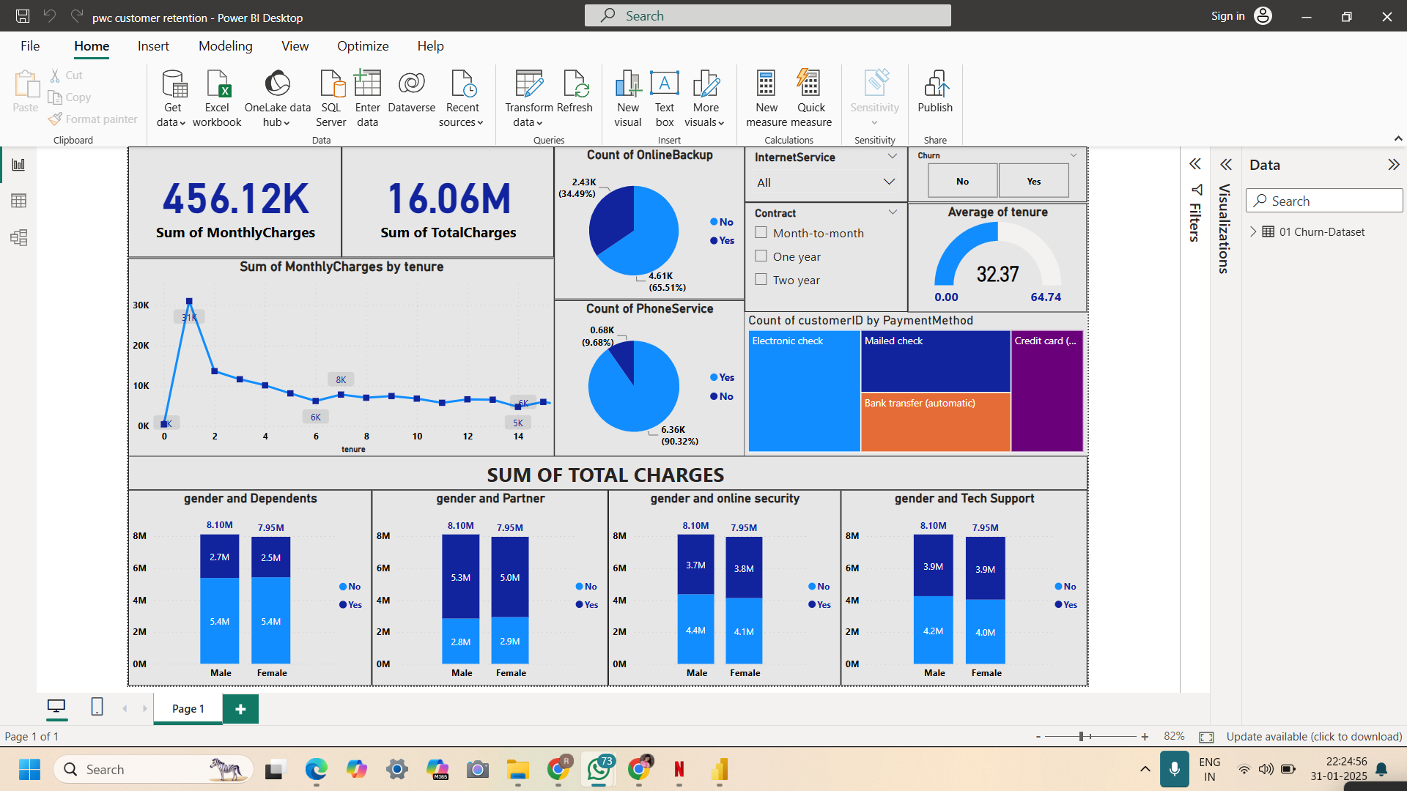Check Two year contract filter
This screenshot has height=791, width=1407.
(x=761, y=280)
